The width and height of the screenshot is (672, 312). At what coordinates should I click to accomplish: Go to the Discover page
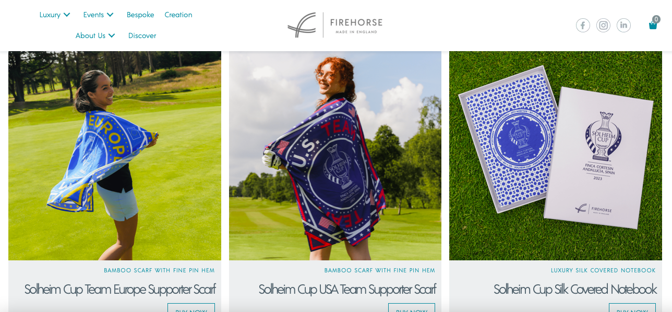coord(142,35)
